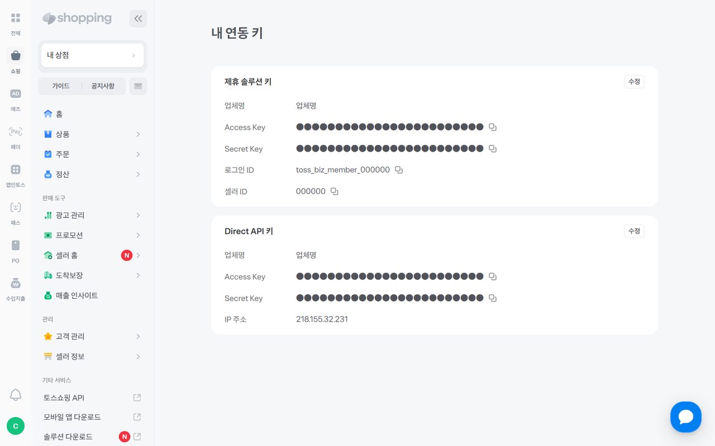
Task: Copy the 제휴 솔루션 키 Access Key
Action: tap(493, 127)
